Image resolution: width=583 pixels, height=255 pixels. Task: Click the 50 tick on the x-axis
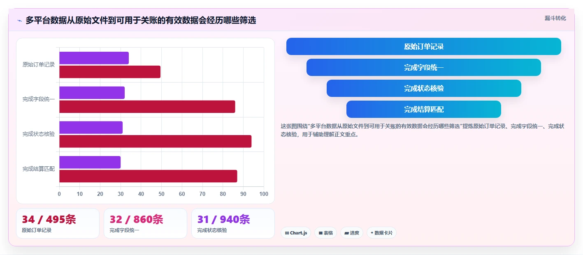161,194
